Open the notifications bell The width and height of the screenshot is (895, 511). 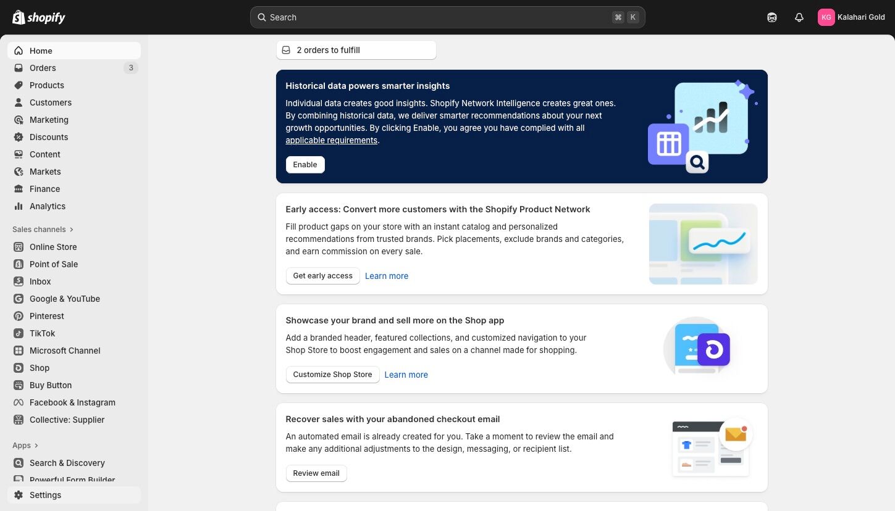click(799, 17)
